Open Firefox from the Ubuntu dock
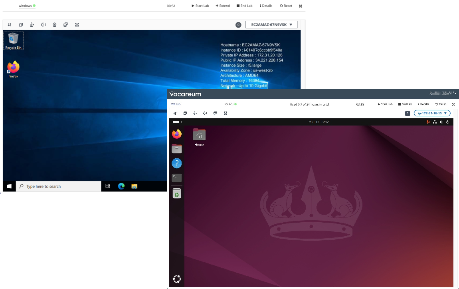This screenshot has height=289, width=459. click(x=177, y=134)
